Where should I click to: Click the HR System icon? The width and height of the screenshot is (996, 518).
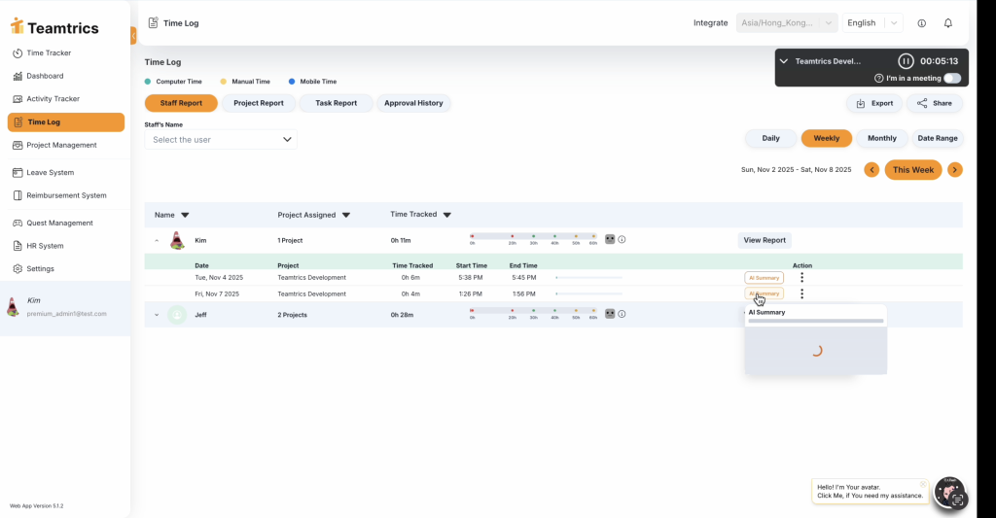tap(18, 246)
